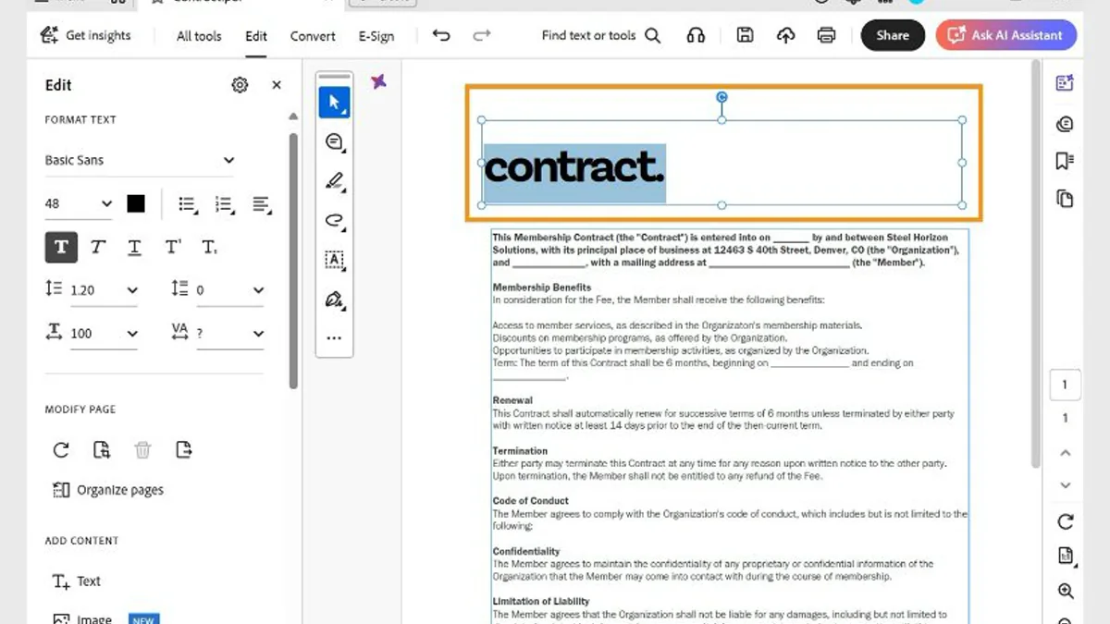Screen dimensions: 1110x624
Task: Open page thumbnails pane in right rail
Action: point(1065,199)
